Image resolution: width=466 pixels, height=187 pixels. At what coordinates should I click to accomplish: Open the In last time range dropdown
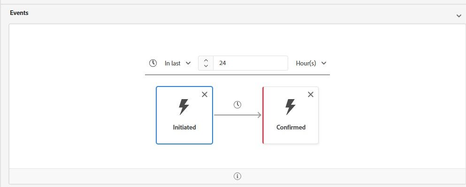pos(177,63)
